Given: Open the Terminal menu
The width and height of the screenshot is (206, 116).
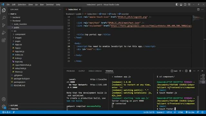Looking at the screenshot, I should [50, 5].
